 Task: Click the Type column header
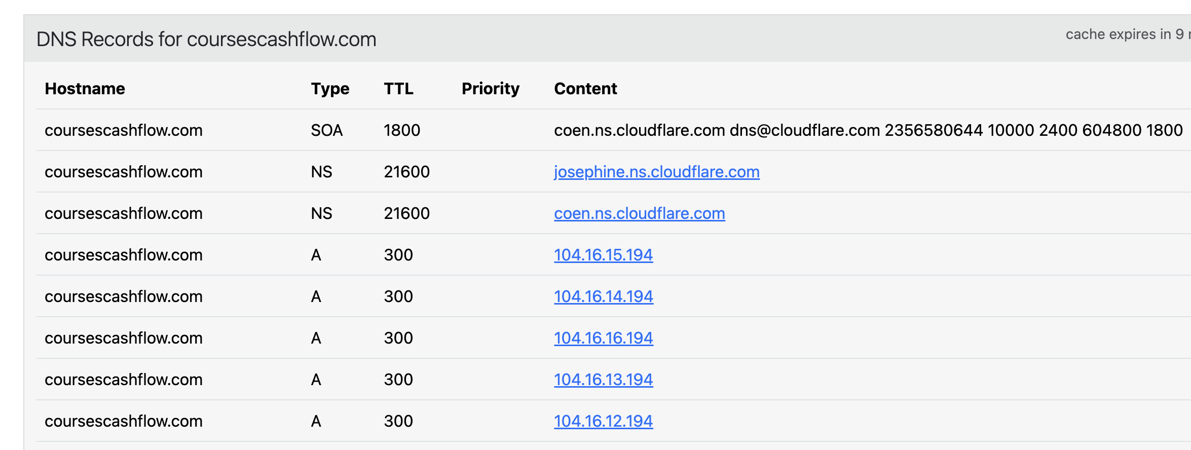pyautogui.click(x=330, y=89)
